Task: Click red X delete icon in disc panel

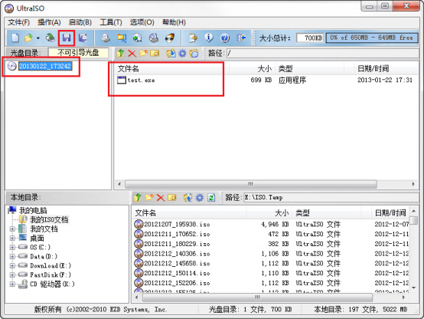Action: [x=132, y=53]
